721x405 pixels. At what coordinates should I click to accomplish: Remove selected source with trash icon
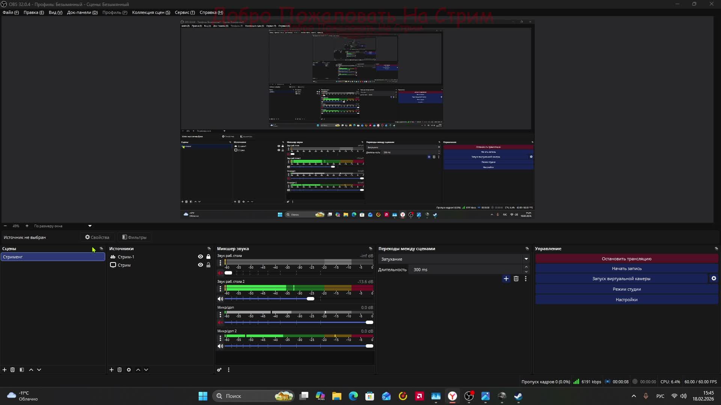pyautogui.click(x=119, y=370)
